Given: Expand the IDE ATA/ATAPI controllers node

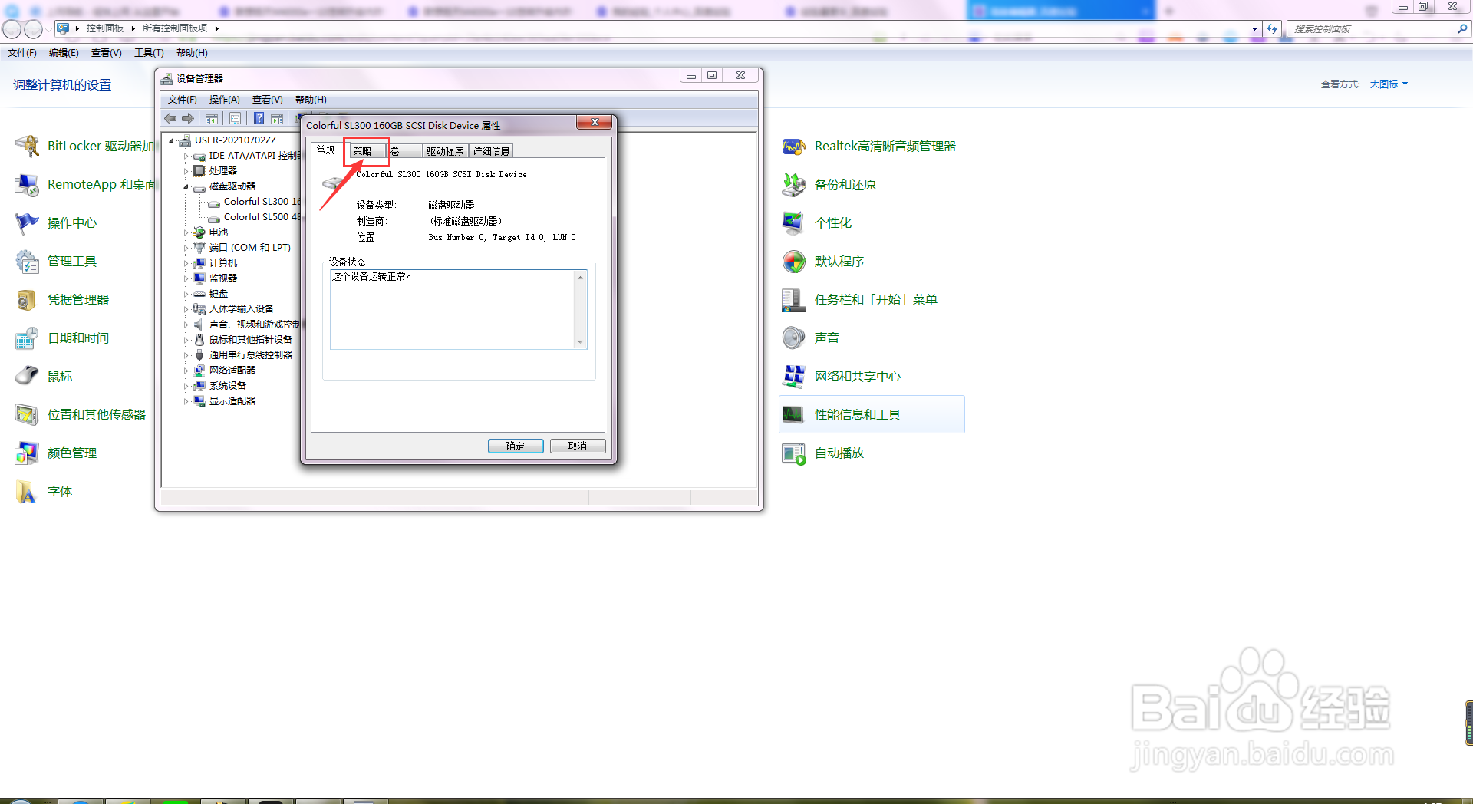Looking at the screenshot, I should coord(186,156).
